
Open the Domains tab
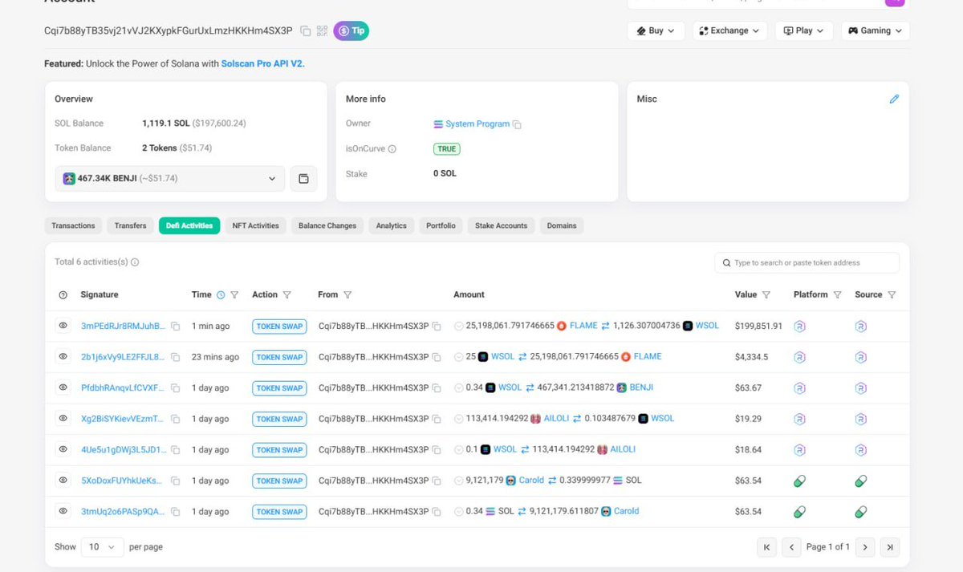coord(562,225)
